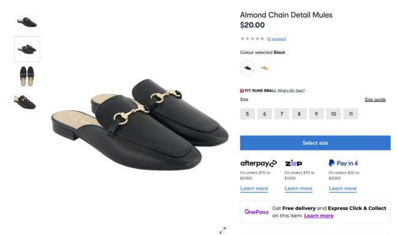398x236 pixels.
Task: Click the PayPal Pay in 4 logo
Action: [x=343, y=163]
